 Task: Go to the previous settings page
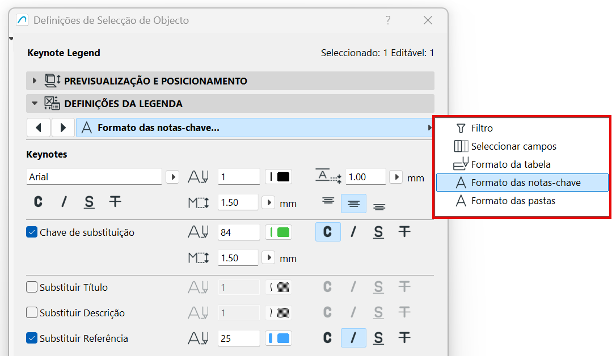[39, 128]
